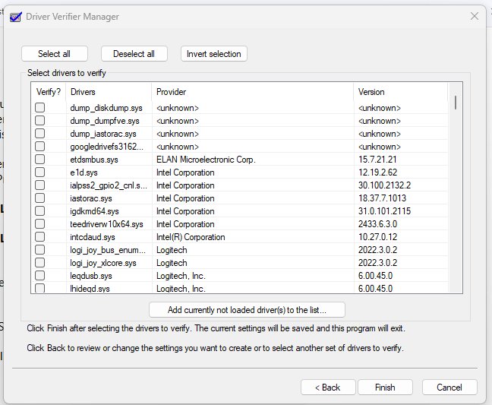Screen dimensions: 492x405
Task: Click the Select all button
Action: click(x=54, y=54)
